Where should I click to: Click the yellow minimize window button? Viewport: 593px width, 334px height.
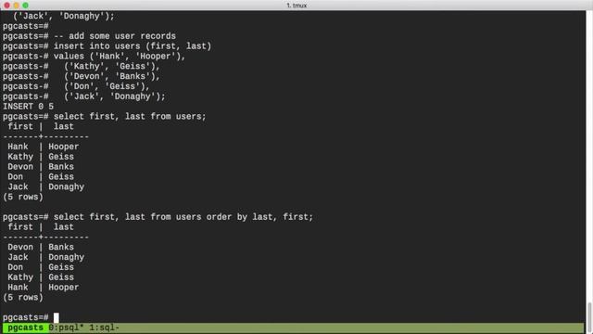click(17, 6)
